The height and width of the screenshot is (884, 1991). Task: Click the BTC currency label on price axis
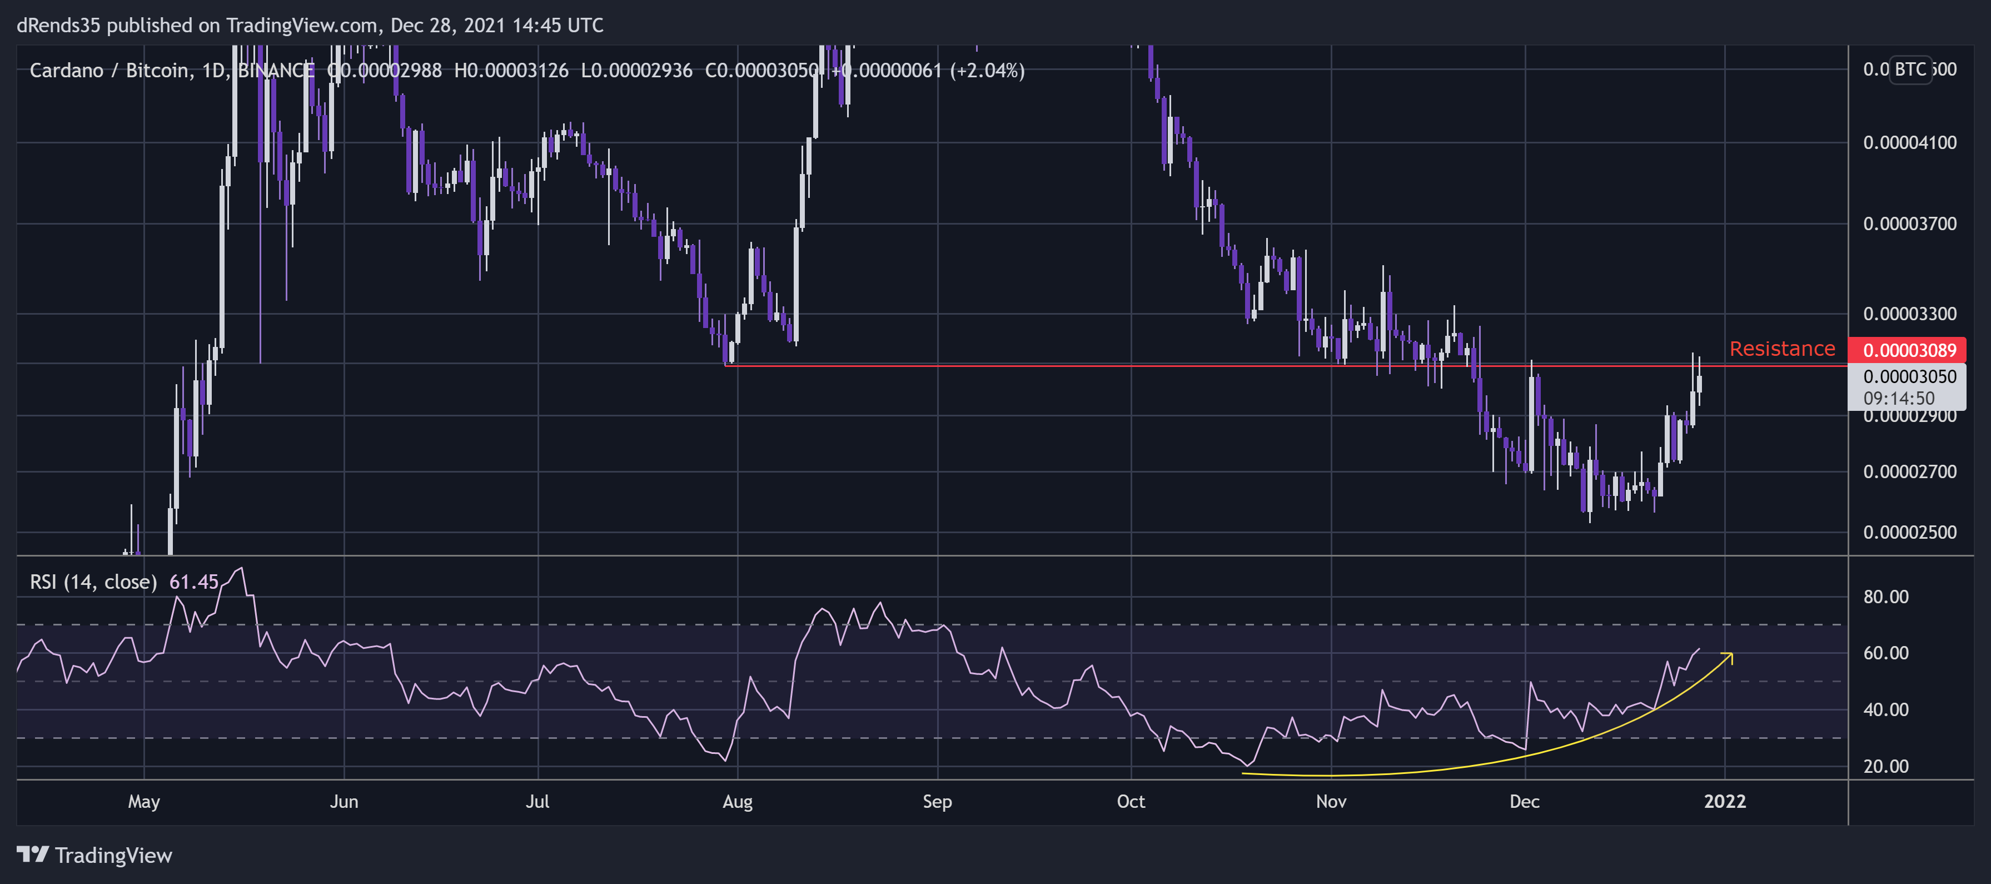[1910, 69]
